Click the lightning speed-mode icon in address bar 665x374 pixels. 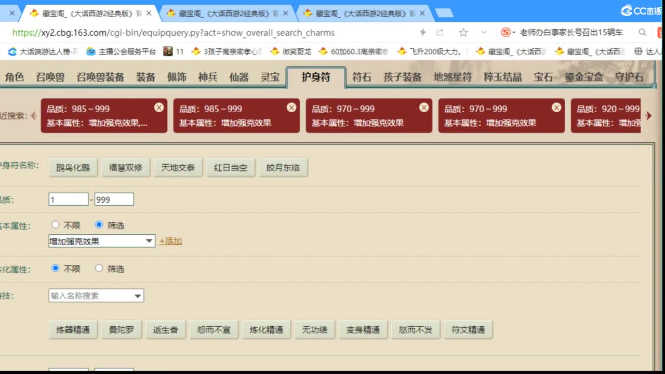pos(423,32)
